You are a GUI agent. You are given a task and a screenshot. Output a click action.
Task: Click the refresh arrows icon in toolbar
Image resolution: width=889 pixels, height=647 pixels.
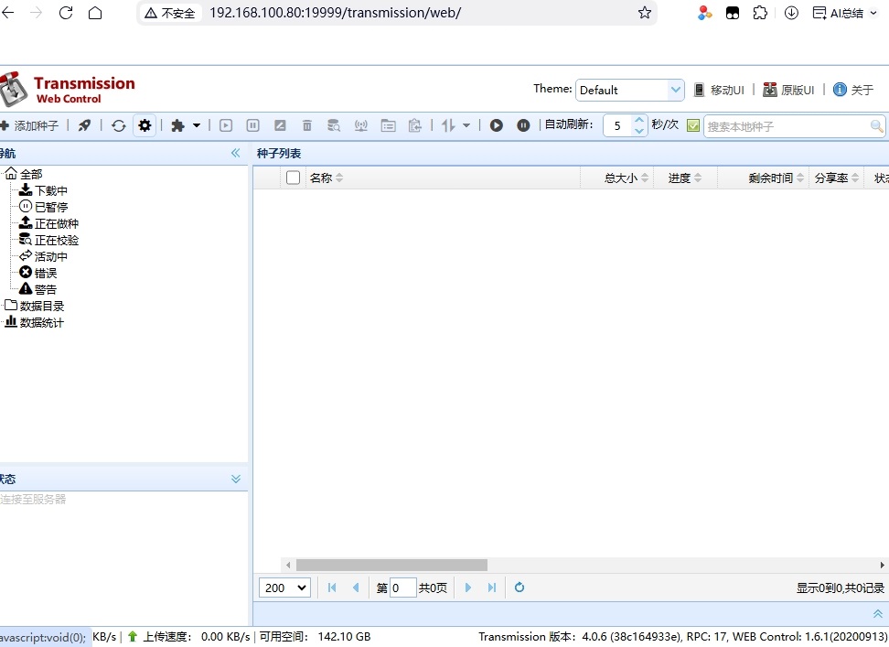[118, 125]
